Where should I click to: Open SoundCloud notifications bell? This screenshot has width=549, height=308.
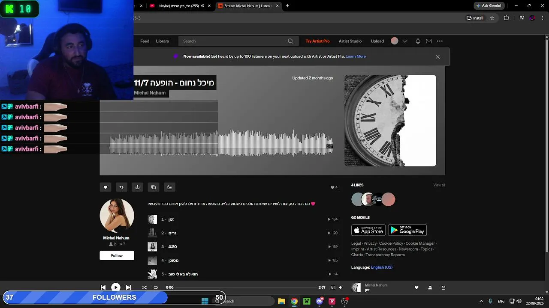(x=418, y=41)
